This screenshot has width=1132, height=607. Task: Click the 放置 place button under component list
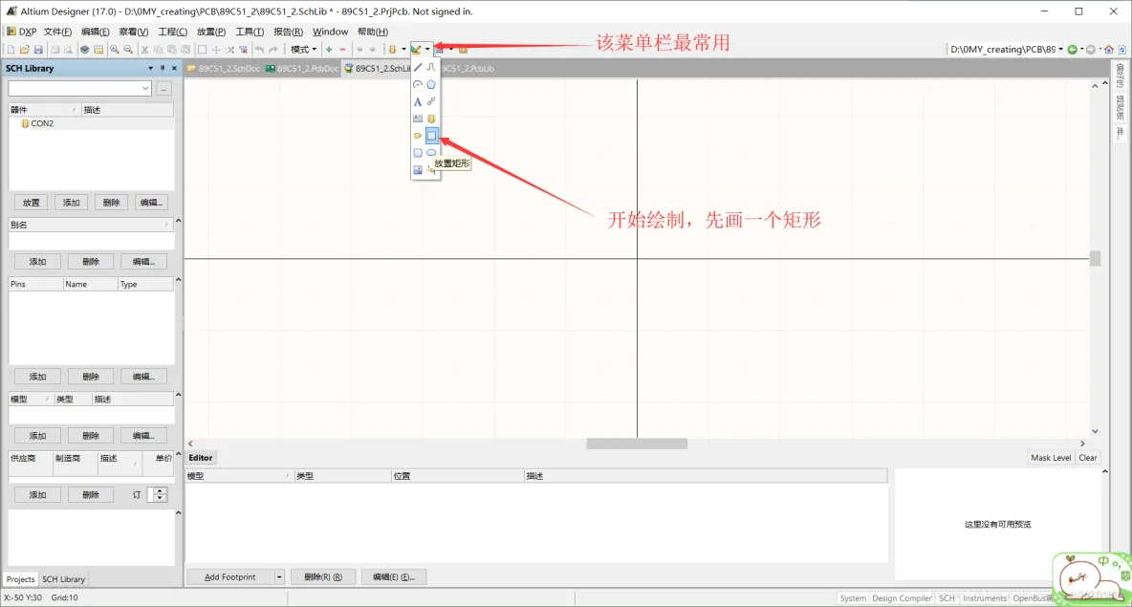pos(31,203)
